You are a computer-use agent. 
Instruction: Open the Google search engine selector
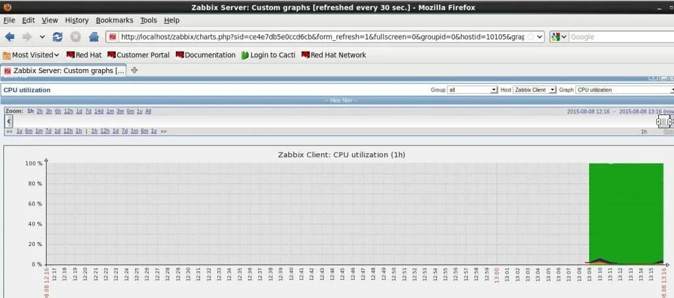click(x=559, y=37)
